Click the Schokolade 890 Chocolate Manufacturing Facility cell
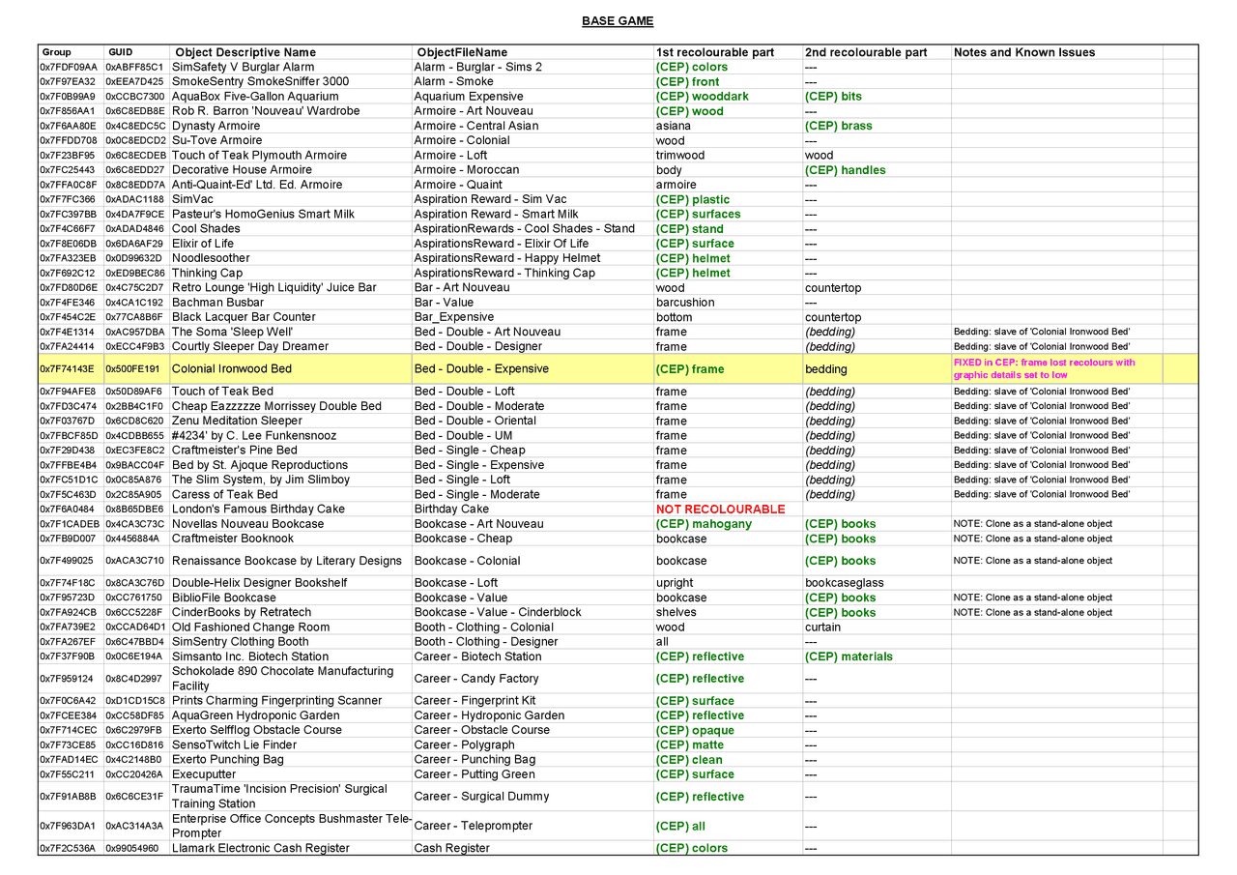This screenshot has height=875, width=1237. pos(291,679)
